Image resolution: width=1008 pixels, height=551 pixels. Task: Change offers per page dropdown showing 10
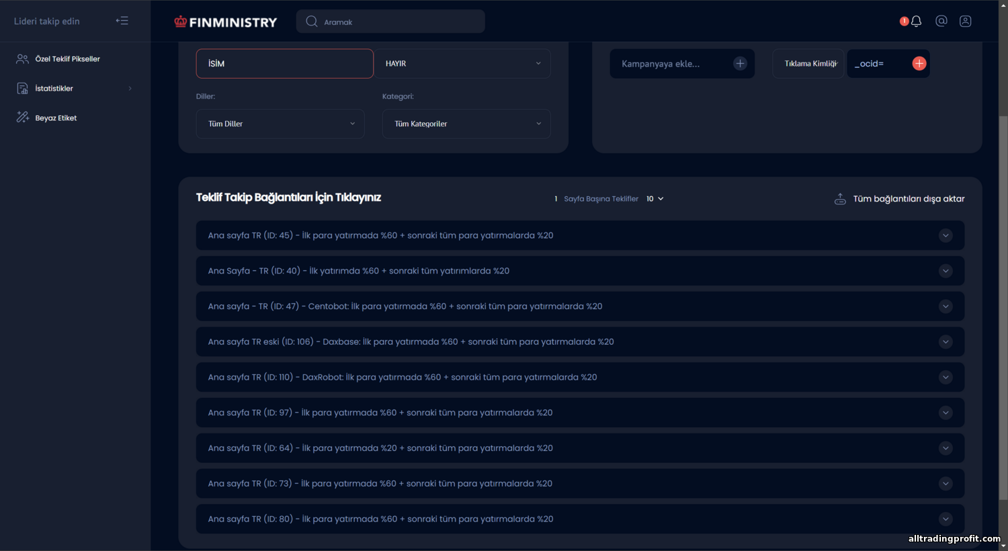(655, 199)
